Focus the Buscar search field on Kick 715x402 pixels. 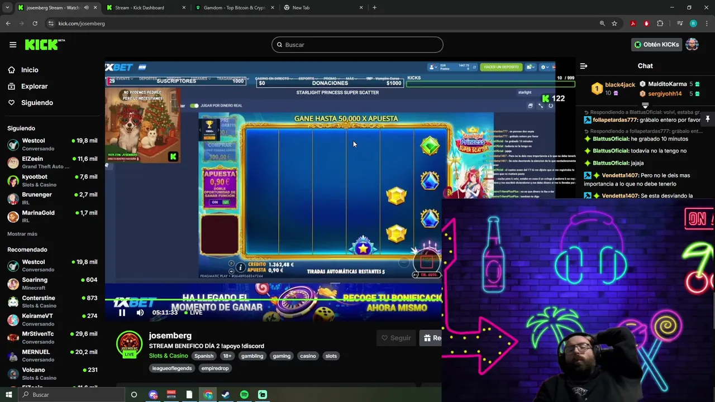point(357,45)
